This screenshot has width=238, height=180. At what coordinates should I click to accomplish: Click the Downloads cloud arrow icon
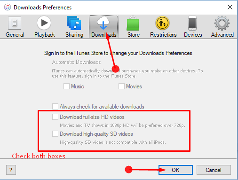pos(103,23)
